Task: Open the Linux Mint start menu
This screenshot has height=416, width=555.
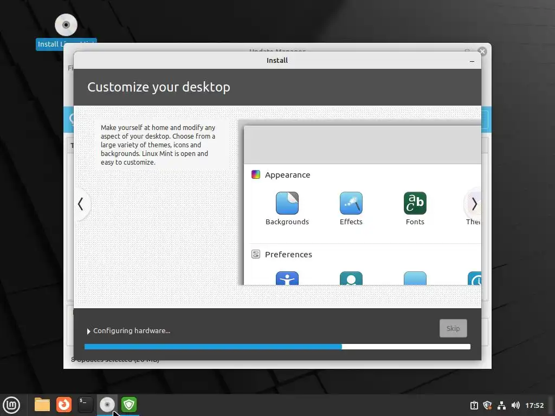Action: [12, 405]
